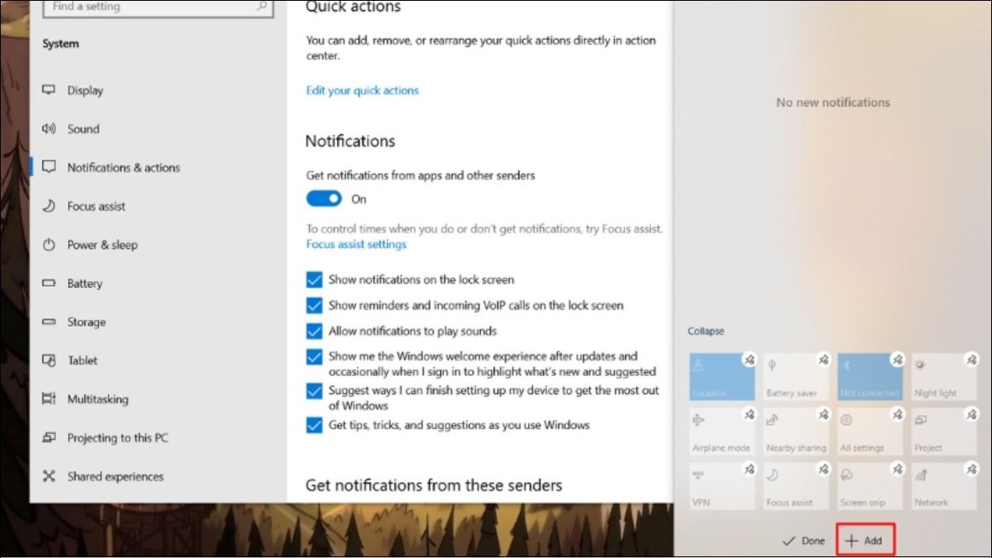Unpin the Location quick action tile

(x=749, y=360)
